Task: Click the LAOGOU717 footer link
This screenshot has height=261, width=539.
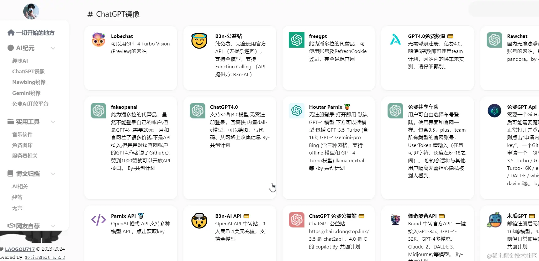Action: 20,249
